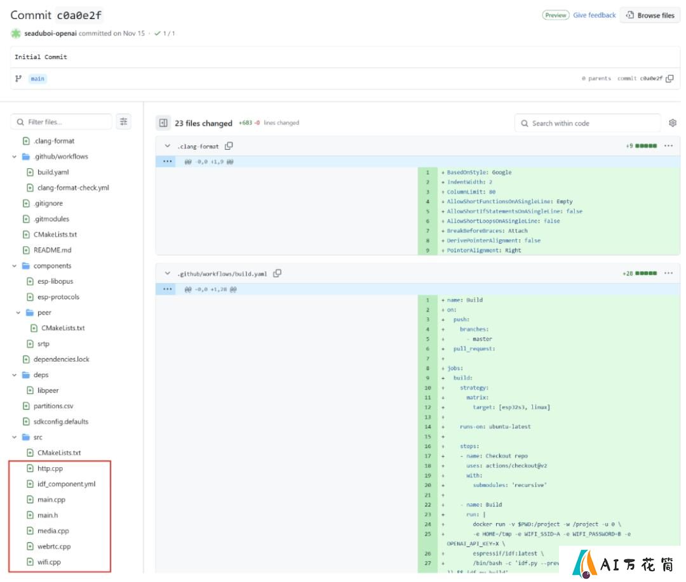Select the main branch label
This screenshot has width=686, height=582.
pos(37,79)
